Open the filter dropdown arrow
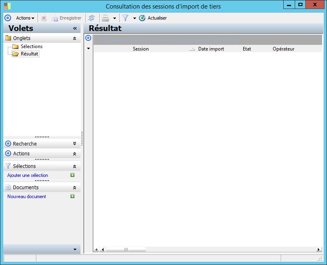The image size is (327, 265). click(x=134, y=18)
